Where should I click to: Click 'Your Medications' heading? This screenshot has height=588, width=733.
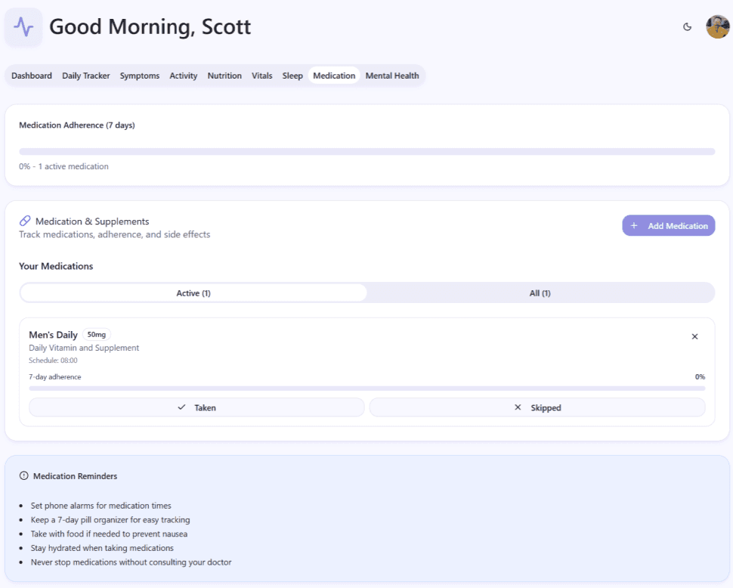(x=56, y=266)
